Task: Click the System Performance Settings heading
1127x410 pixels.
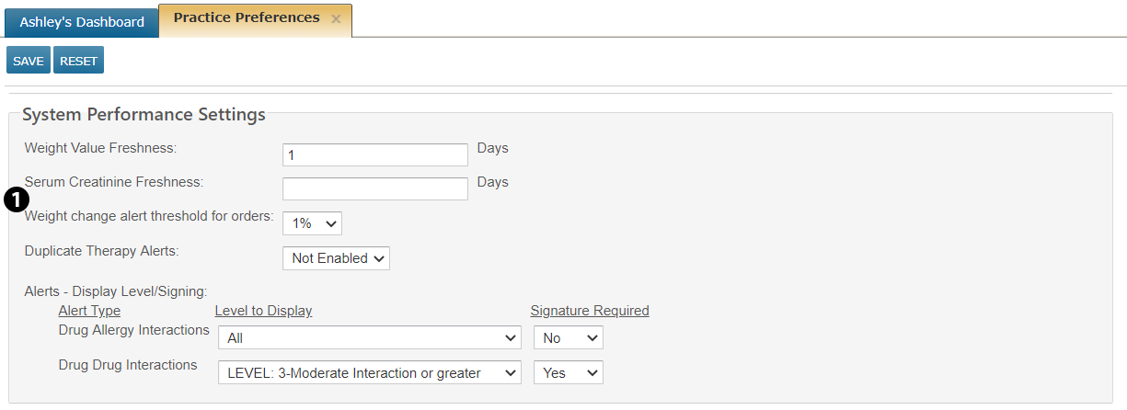Action: coord(144,115)
